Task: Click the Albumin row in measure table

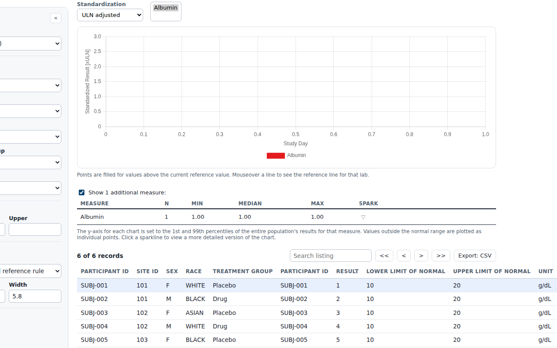Action: click(x=286, y=217)
